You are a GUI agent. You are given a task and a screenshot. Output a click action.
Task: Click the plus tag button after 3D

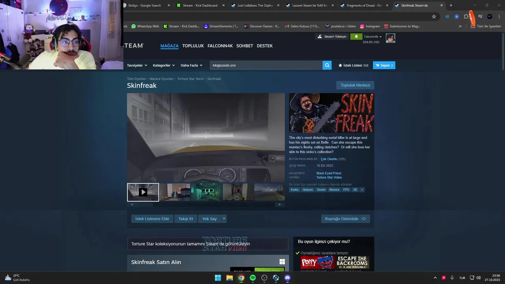coord(362,190)
